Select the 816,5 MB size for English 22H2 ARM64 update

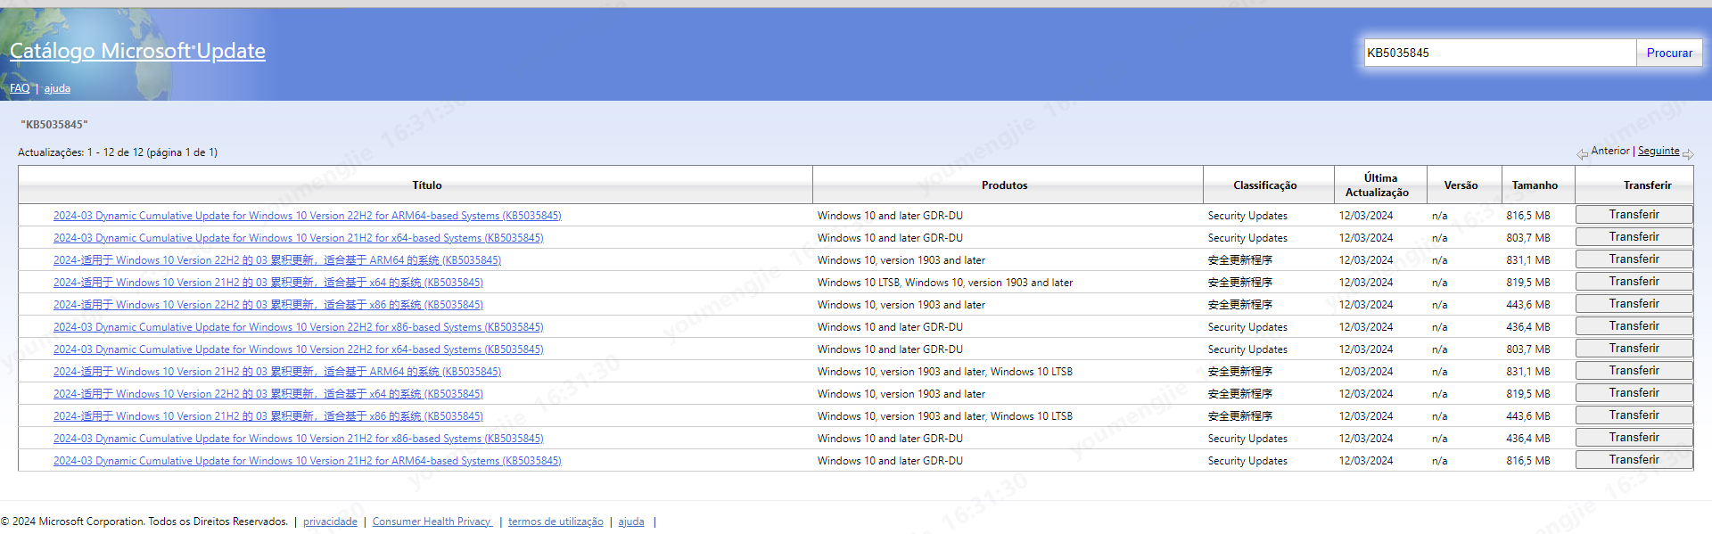[1528, 216]
